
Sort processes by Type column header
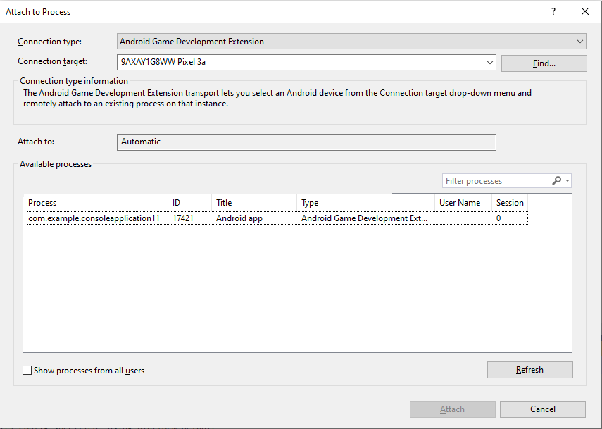point(365,203)
